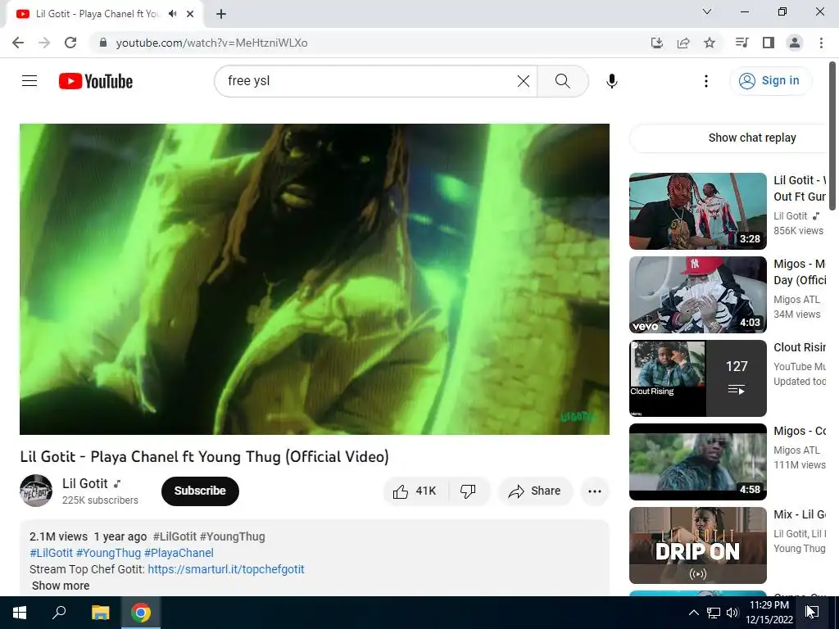Submit search with the magnifier button
The width and height of the screenshot is (839, 629).
tap(562, 81)
